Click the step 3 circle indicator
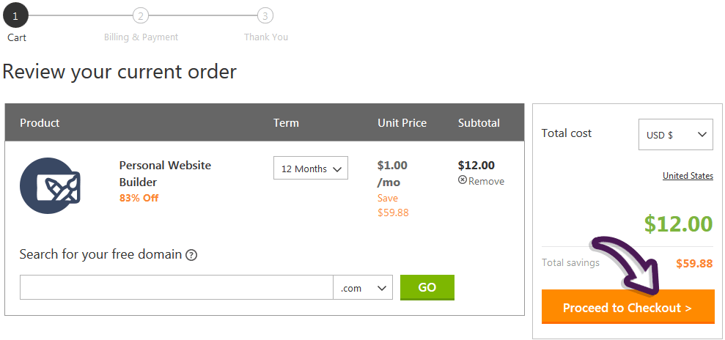 coord(265,16)
